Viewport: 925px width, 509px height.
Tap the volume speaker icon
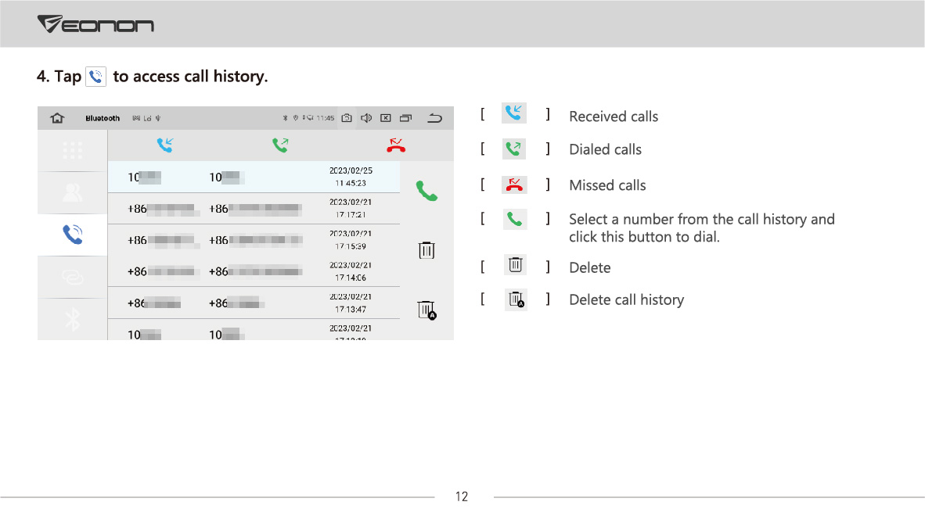pos(366,118)
